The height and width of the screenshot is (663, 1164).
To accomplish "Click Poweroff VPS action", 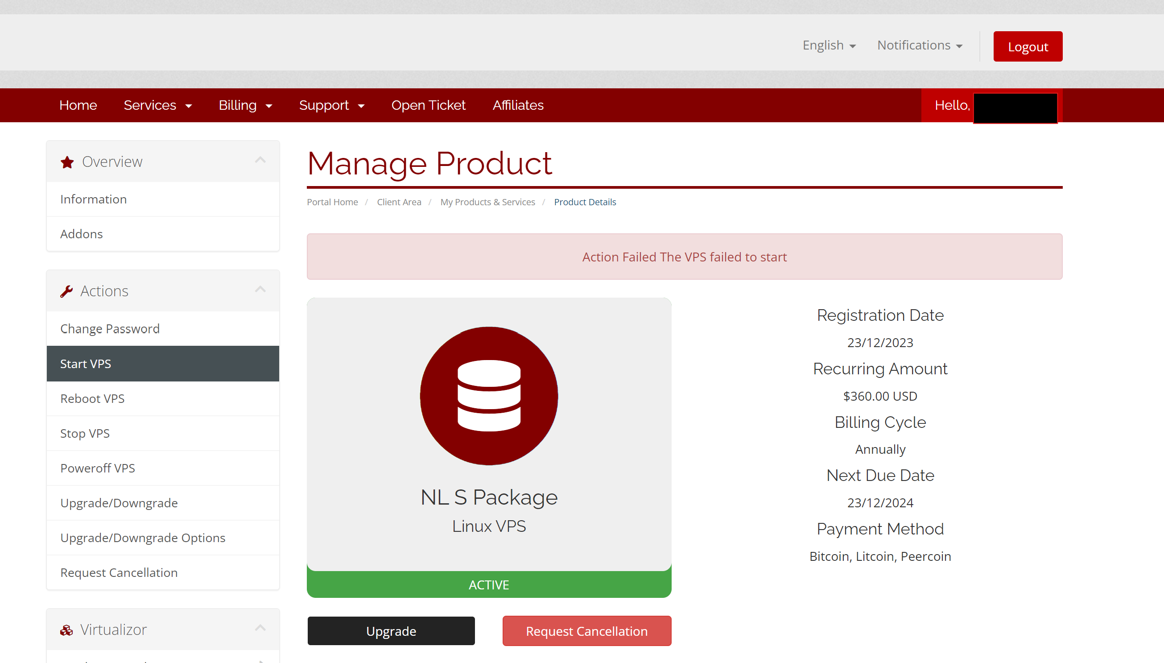I will click(163, 468).
